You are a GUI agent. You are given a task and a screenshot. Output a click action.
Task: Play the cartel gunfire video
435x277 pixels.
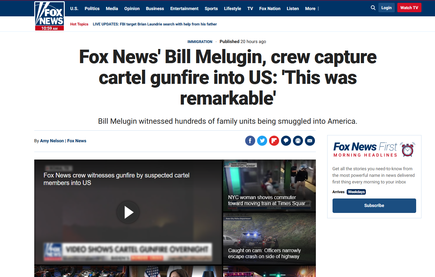(x=128, y=212)
